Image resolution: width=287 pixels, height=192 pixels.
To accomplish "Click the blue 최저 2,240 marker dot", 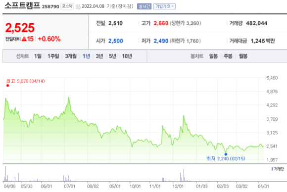I will [x=226, y=154].
